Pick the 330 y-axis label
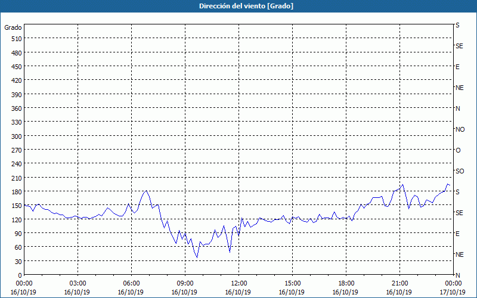477x298 pixels. [x=17, y=122]
